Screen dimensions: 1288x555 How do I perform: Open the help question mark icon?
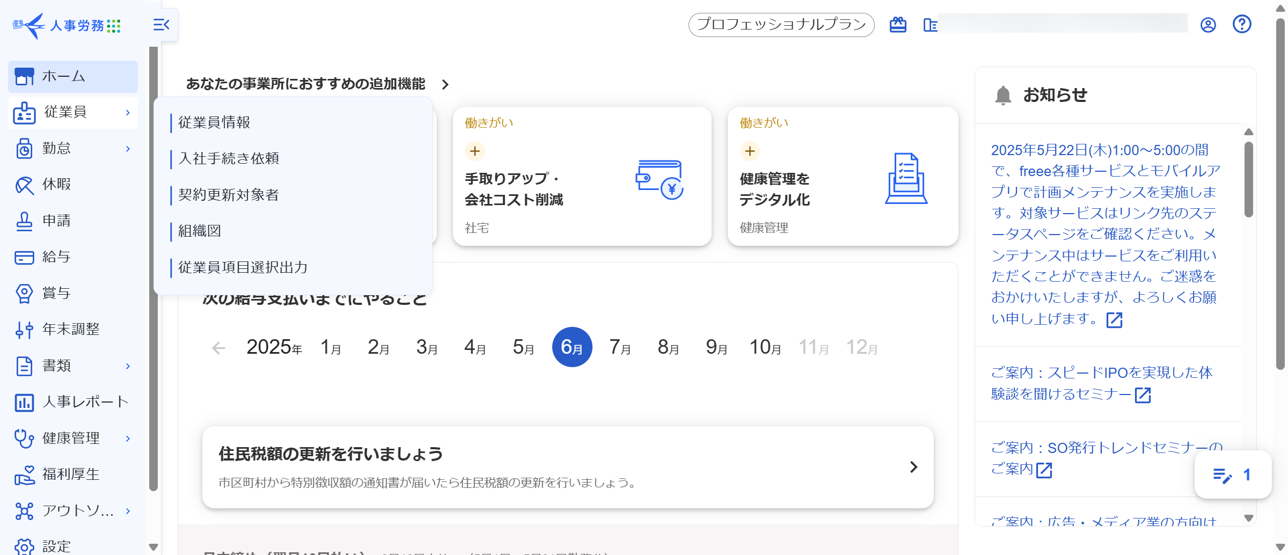pos(1242,25)
